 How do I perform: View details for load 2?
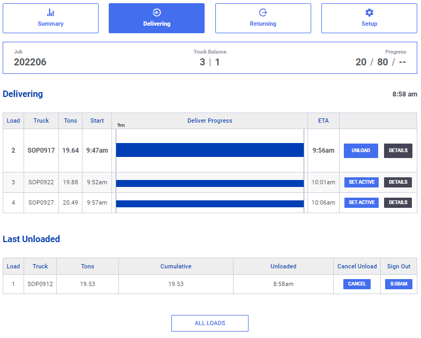pos(398,151)
